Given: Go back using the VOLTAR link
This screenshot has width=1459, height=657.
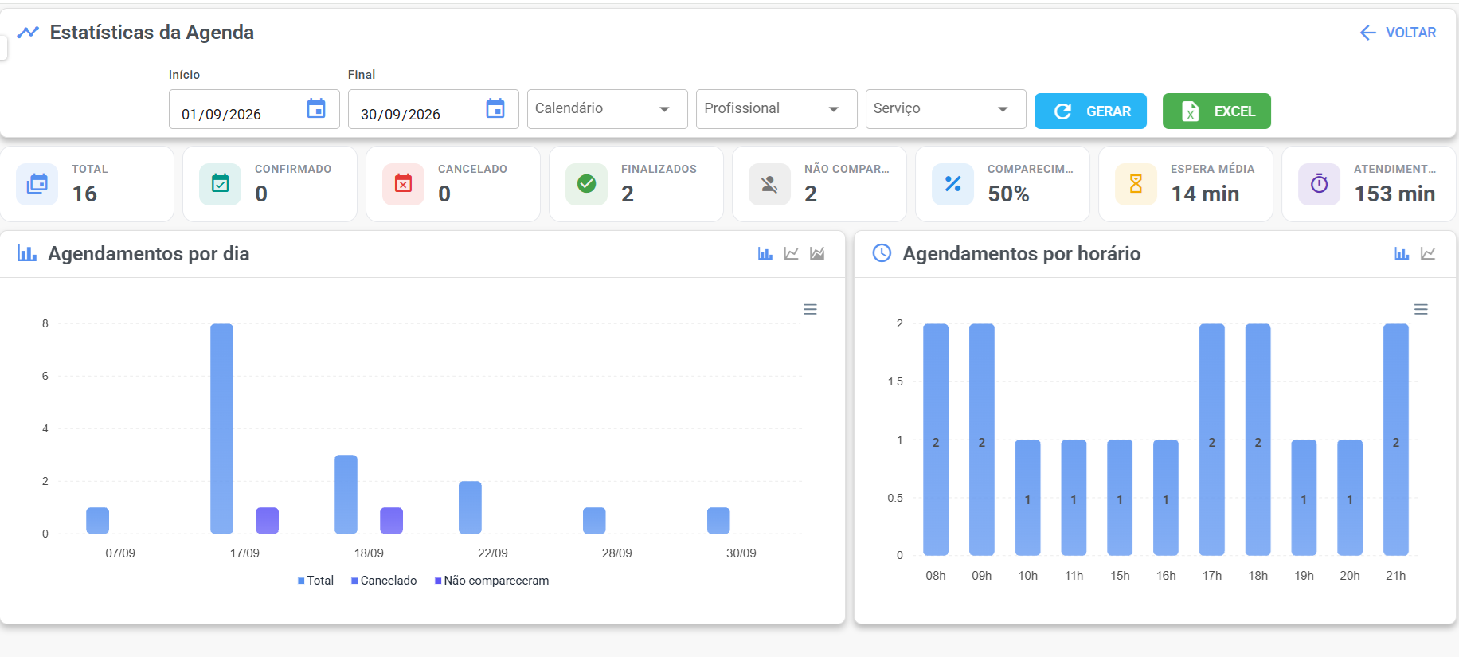Looking at the screenshot, I should [1398, 33].
